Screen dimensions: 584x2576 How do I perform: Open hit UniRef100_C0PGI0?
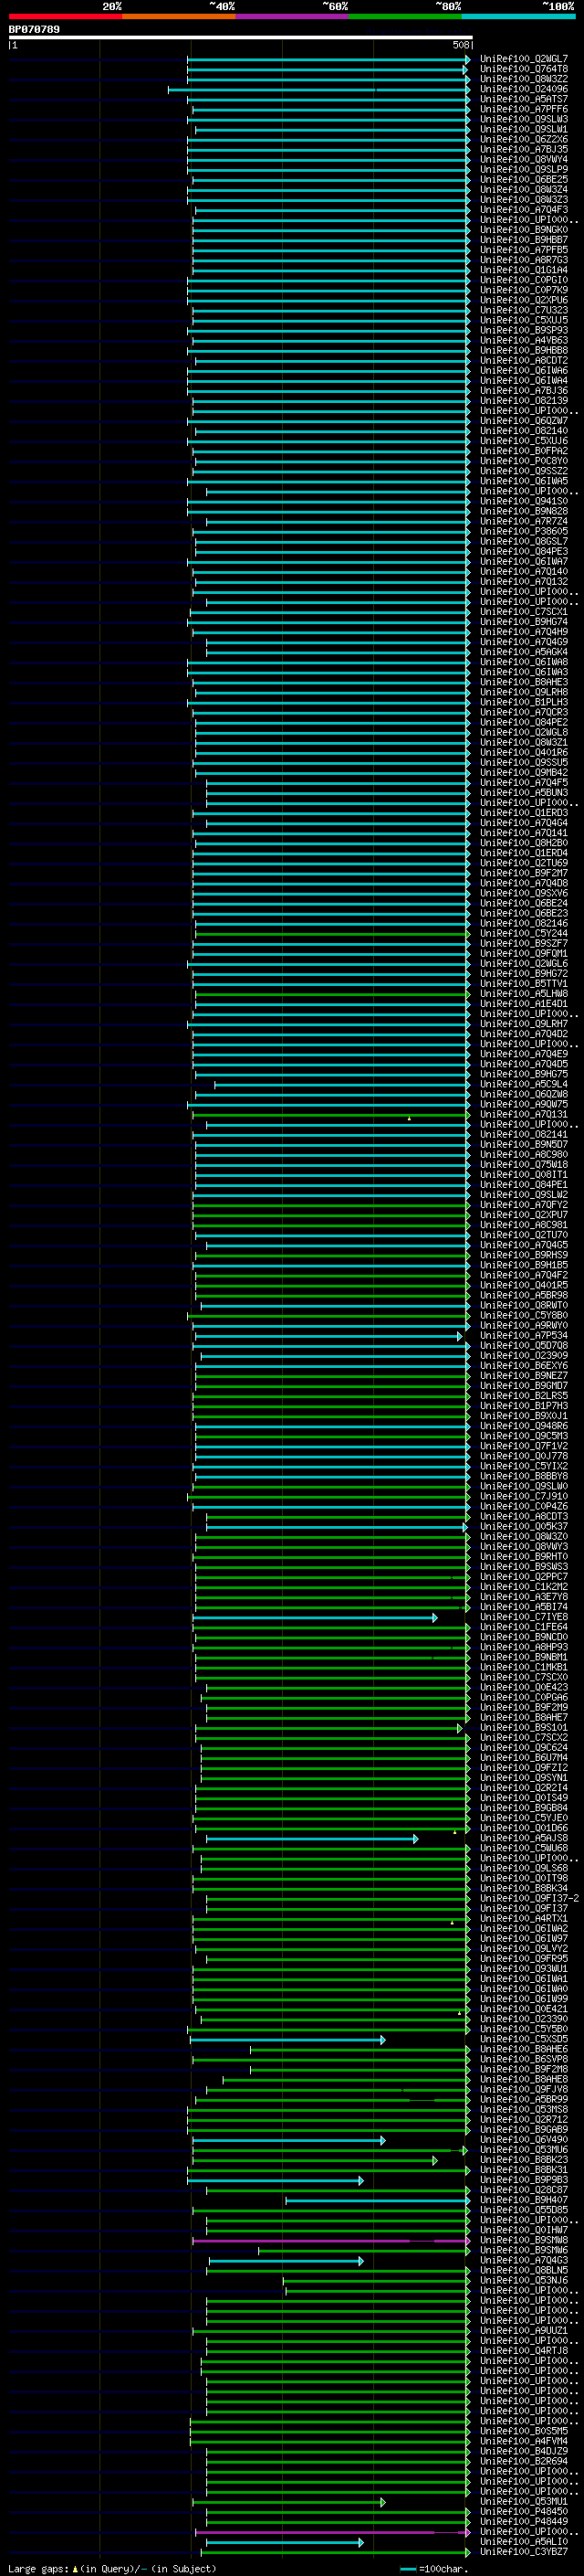(x=524, y=280)
